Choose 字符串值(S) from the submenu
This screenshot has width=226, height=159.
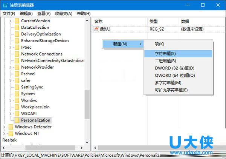178,54
